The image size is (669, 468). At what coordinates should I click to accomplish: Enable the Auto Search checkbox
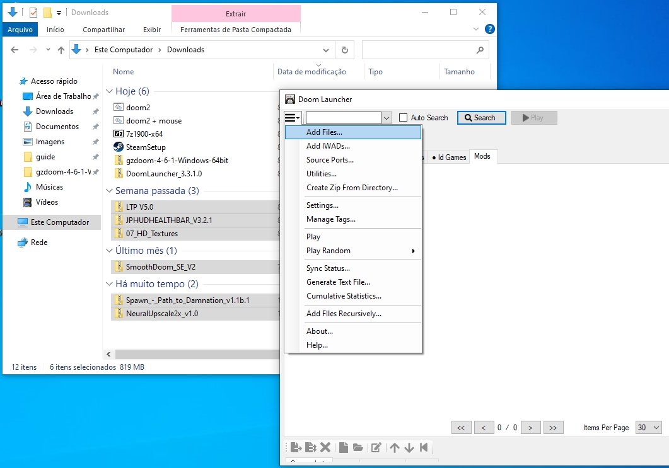403,118
